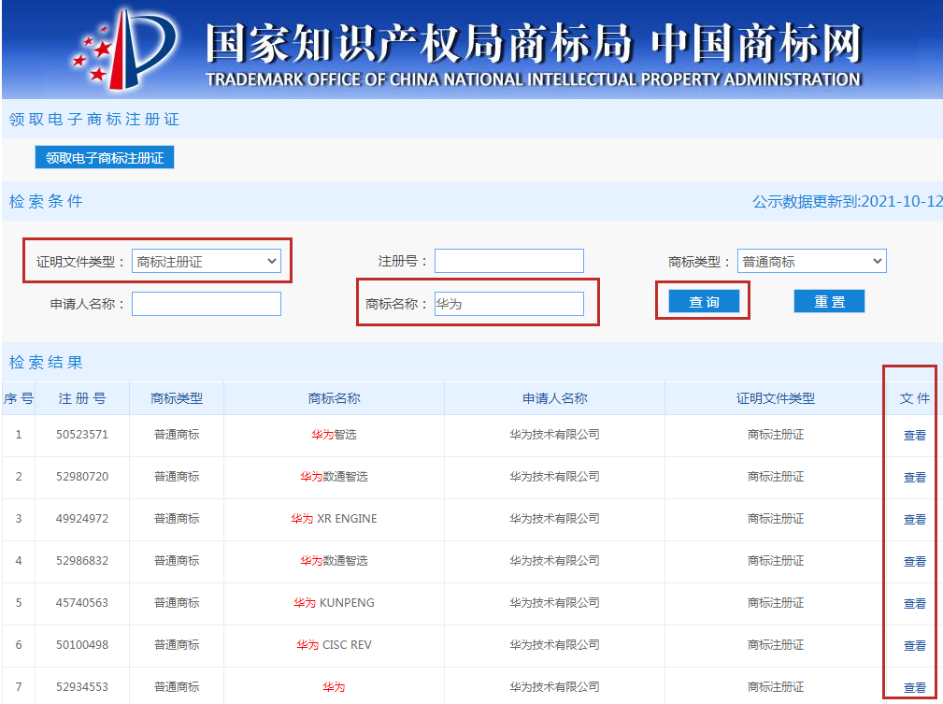The width and height of the screenshot is (943, 704).
Task: Open 查看 link for registration 52934553
Action: 915,688
